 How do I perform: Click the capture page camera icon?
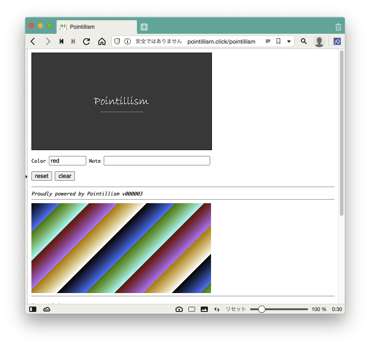[x=179, y=309]
